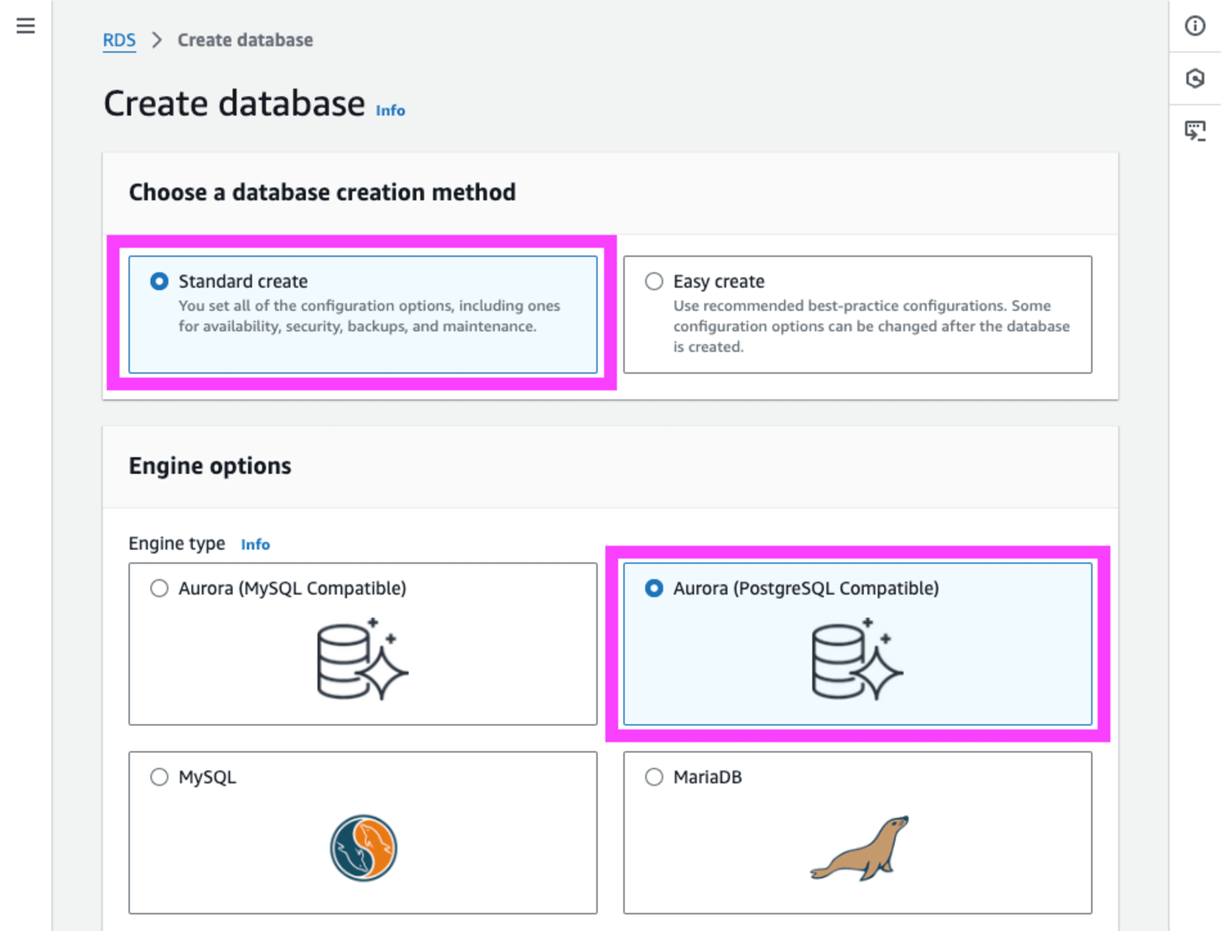The width and height of the screenshot is (1221, 931).
Task: Choose Aurora (PostgreSQL Compatible) engine radio
Action: pos(654,588)
